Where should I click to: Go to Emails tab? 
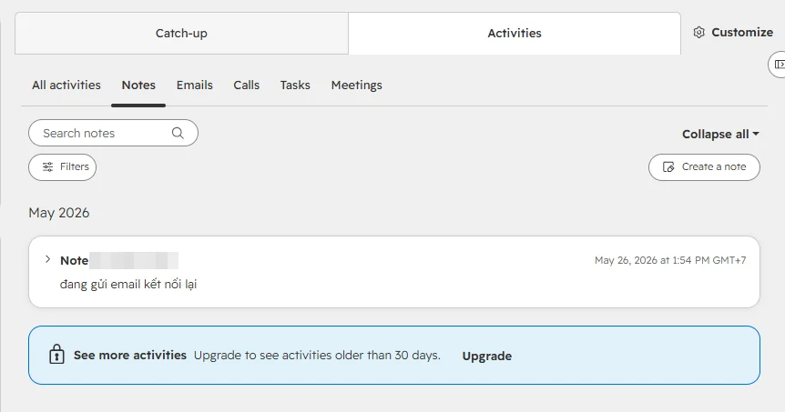click(194, 85)
